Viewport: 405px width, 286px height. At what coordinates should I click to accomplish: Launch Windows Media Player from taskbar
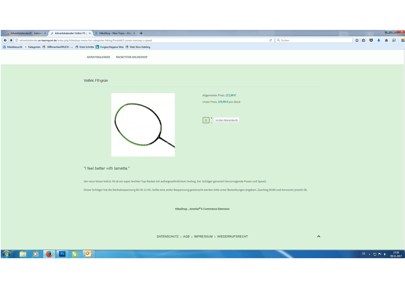36,254
